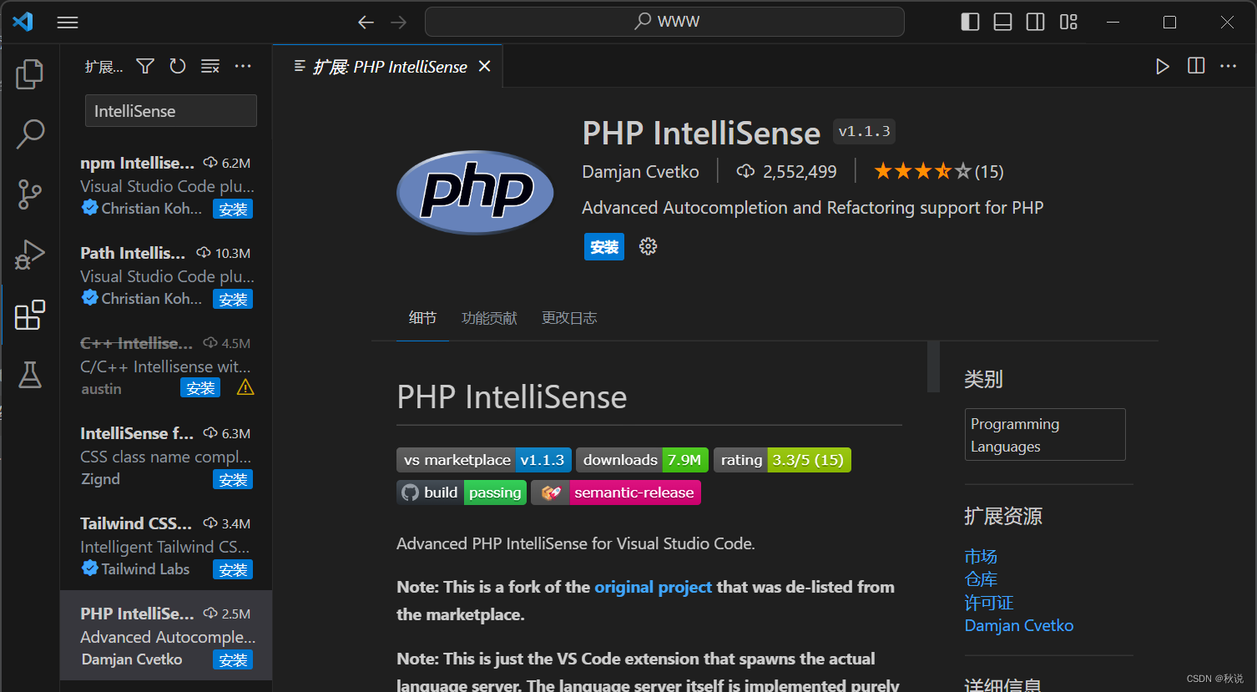Switch to the 细节 tab
Image resolution: width=1257 pixels, height=692 pixels.
pos(422,317)
